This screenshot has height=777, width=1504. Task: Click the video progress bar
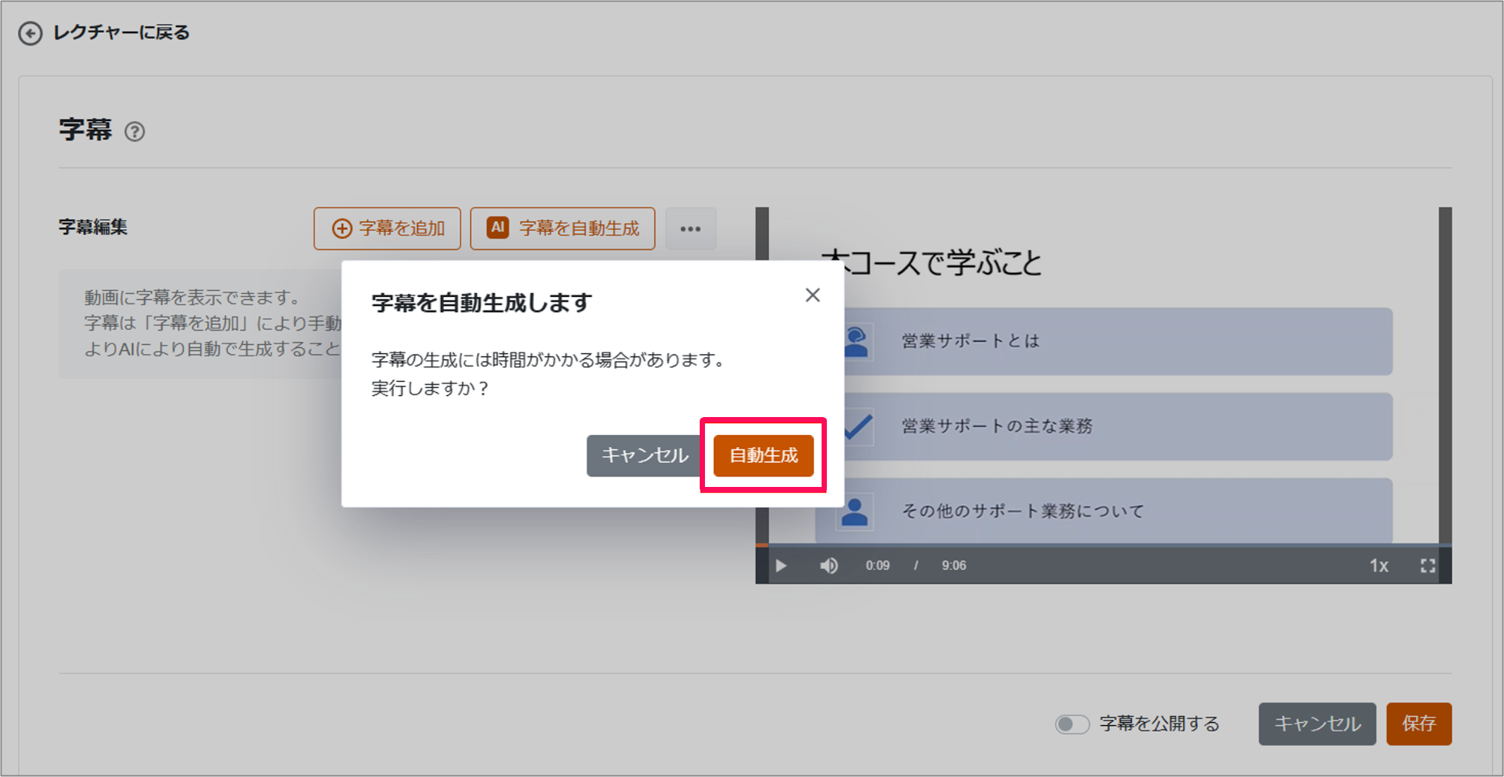click(1104, 546)
